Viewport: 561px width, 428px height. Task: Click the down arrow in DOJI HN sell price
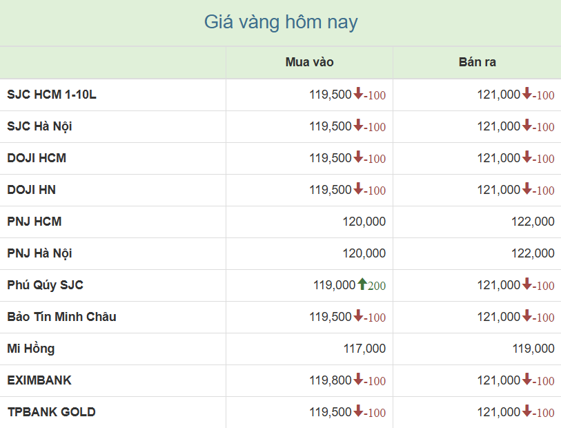(x=526, y=189)
